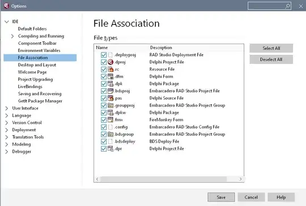Click the .dproj Delphi project file icon
Screen dimensions: 306x206
pyautogui.click(x=110, y=62)
